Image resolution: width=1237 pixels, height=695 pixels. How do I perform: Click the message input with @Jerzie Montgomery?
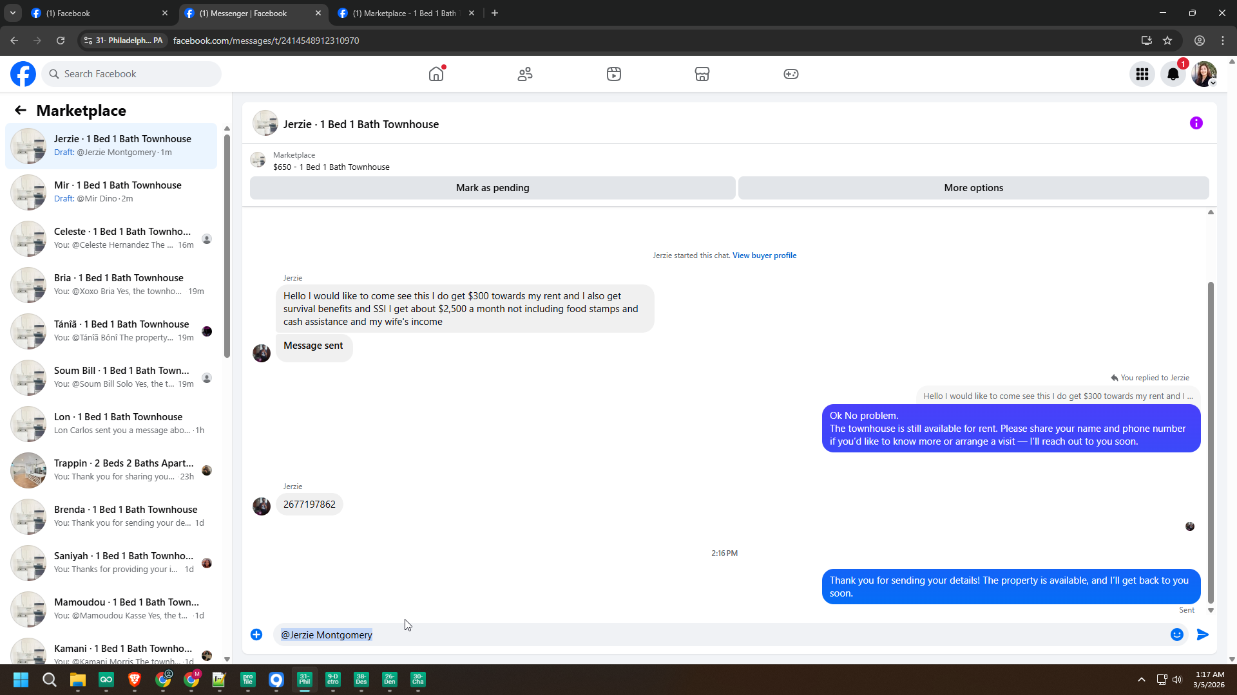(720, 635)
